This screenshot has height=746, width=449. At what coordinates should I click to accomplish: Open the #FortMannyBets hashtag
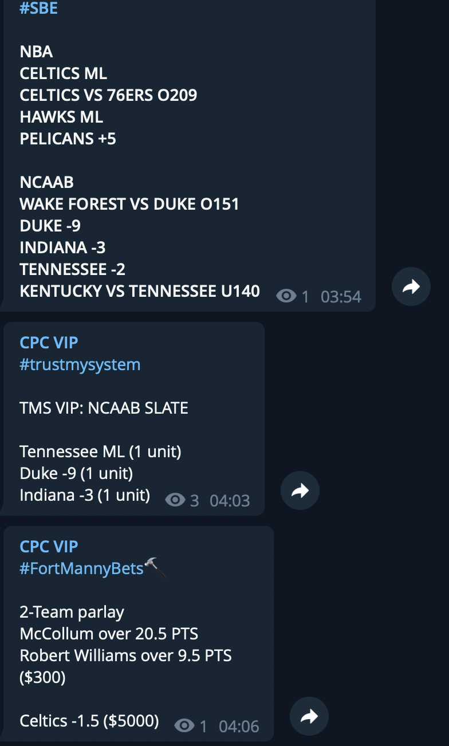coord(81,568)
